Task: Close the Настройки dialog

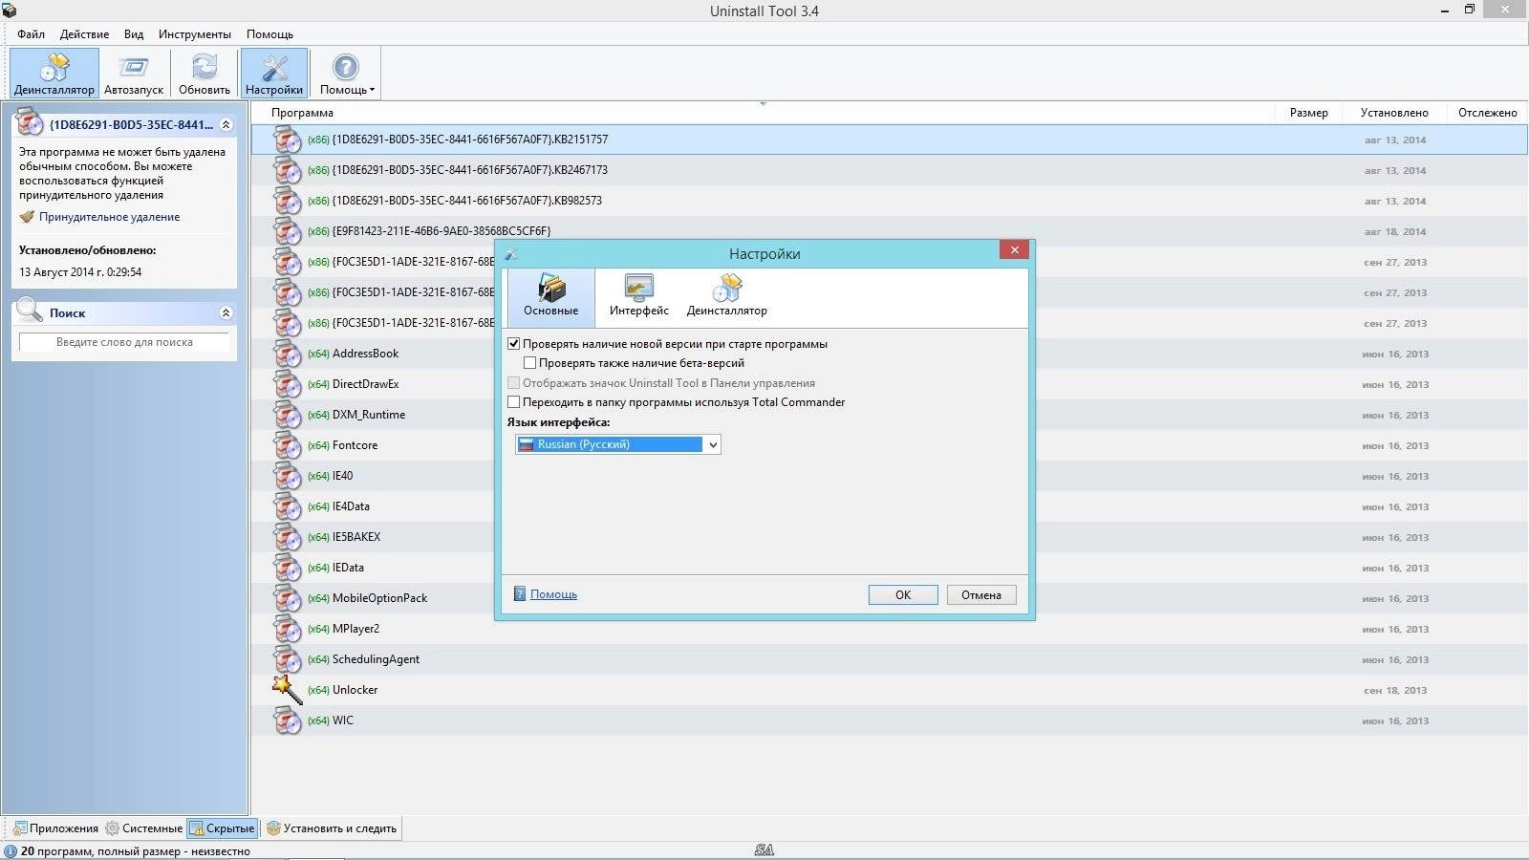Action: coord(1014,250)
